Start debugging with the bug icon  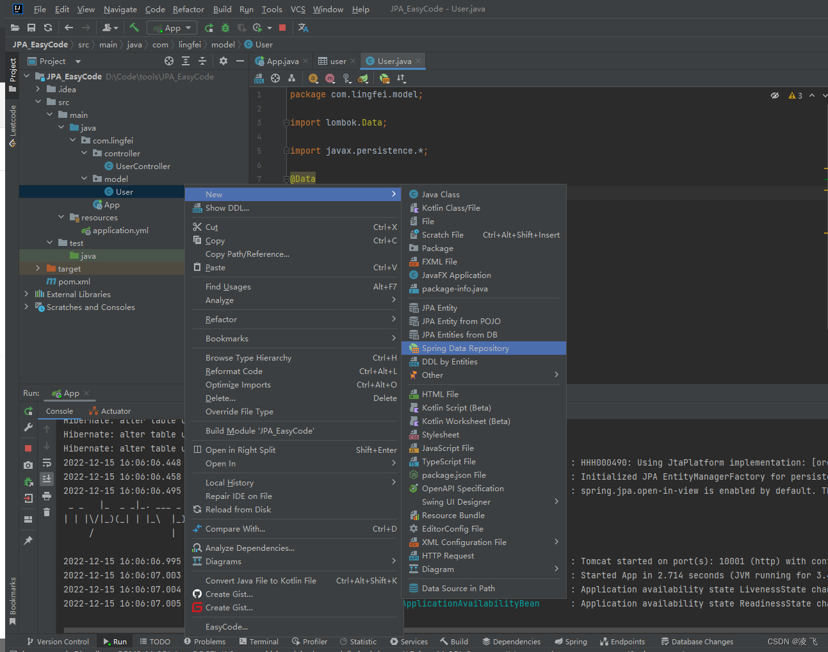point(225,28)
